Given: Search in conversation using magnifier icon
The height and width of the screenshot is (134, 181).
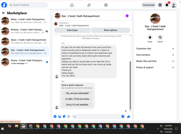Looking at the screenshot, I should point(160,37).
